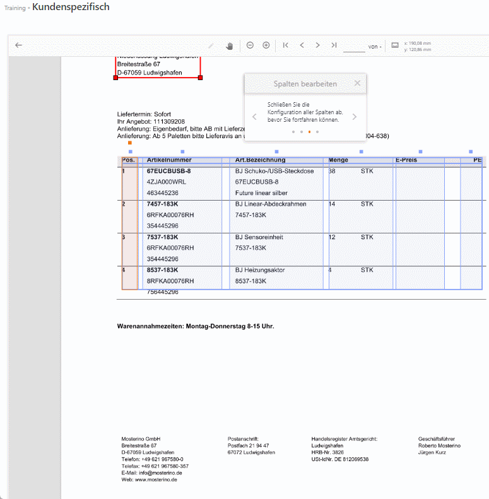Select the blue column handle above Pos.
489x499 pixels.
click(x=131, y=152)
